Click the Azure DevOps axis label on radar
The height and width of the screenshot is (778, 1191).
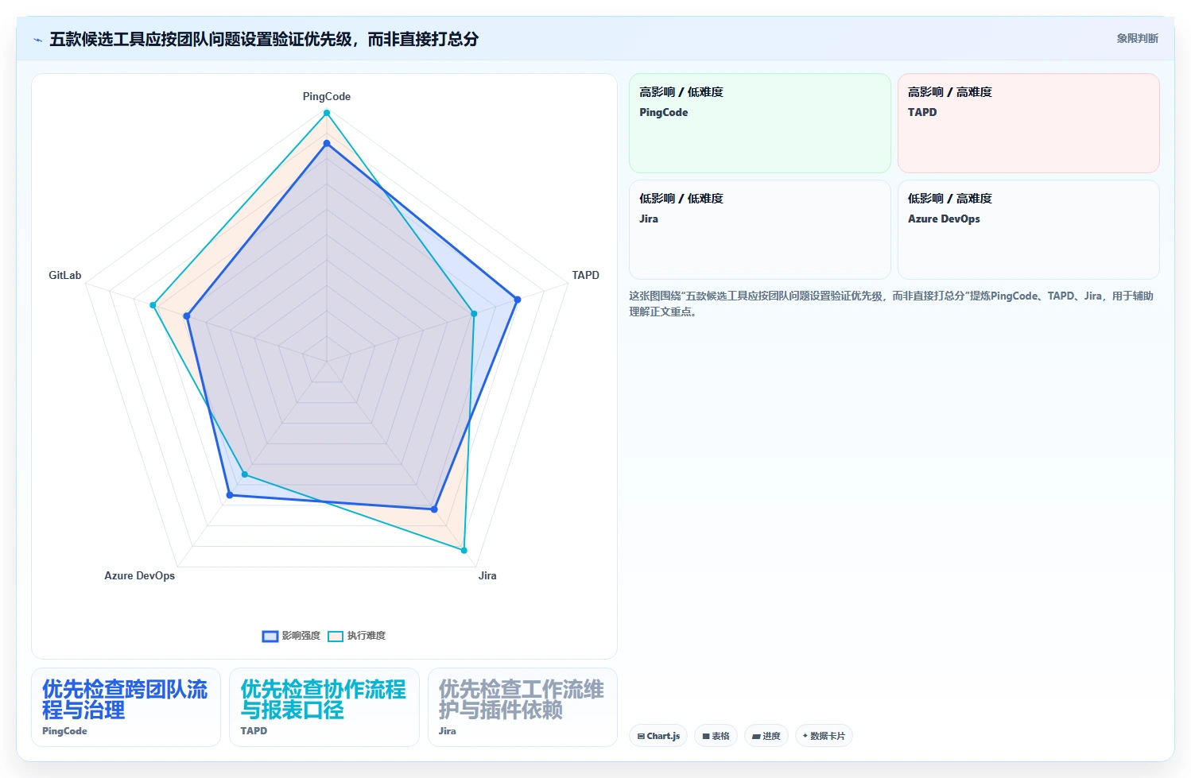(x=139, y=575)
